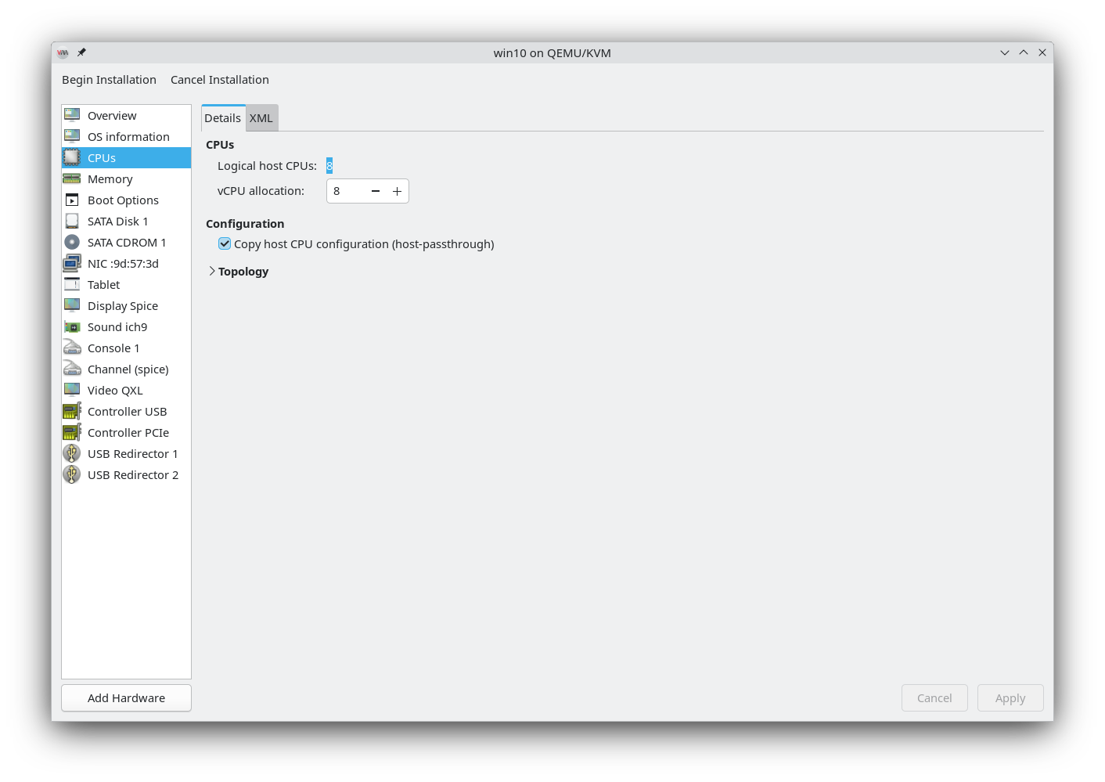Click the pin icon in the title bar
This screenshot has height=782, width=1105.
81,52
